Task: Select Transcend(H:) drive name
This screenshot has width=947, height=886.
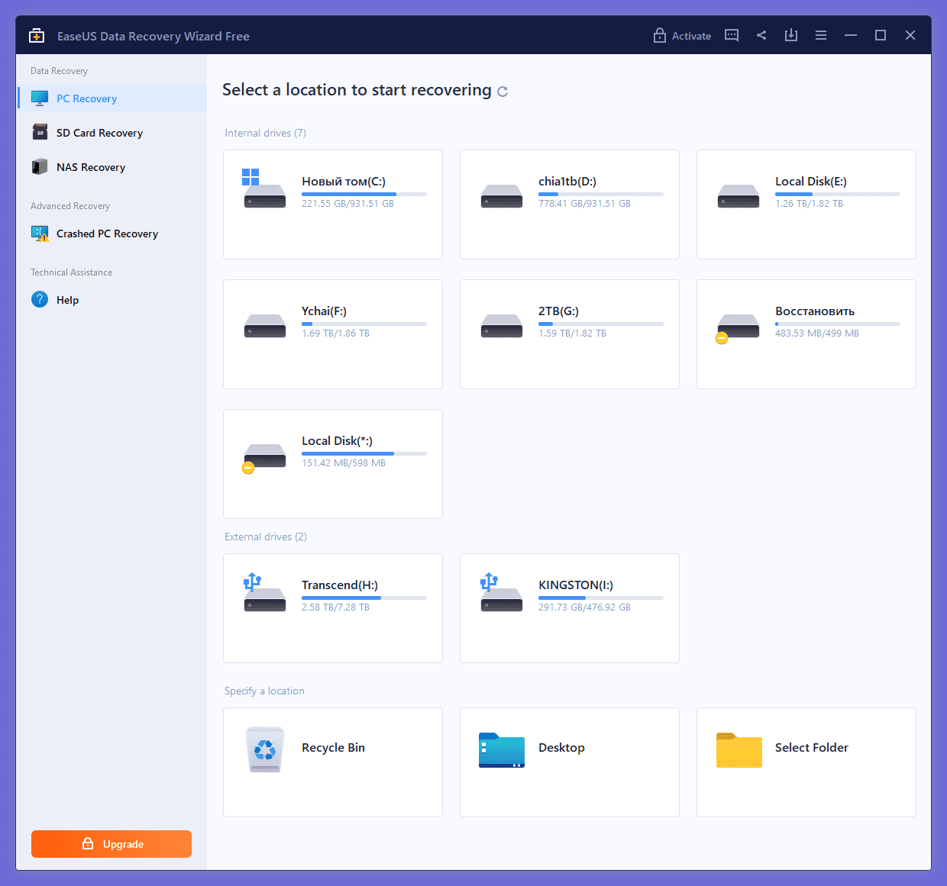Action: pos(340,585)
